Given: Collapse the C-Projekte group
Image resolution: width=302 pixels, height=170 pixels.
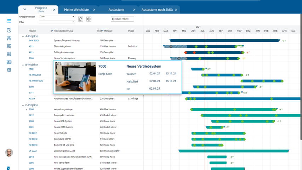Looking at the screenshot, I should coord(23,105).
